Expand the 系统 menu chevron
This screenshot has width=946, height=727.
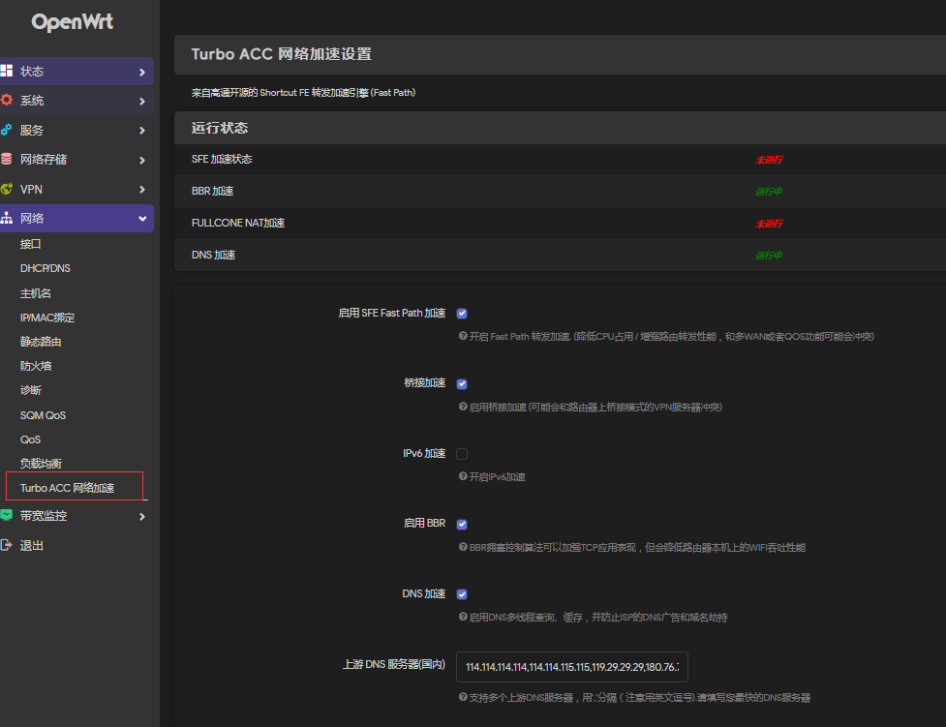click(142, 102)
